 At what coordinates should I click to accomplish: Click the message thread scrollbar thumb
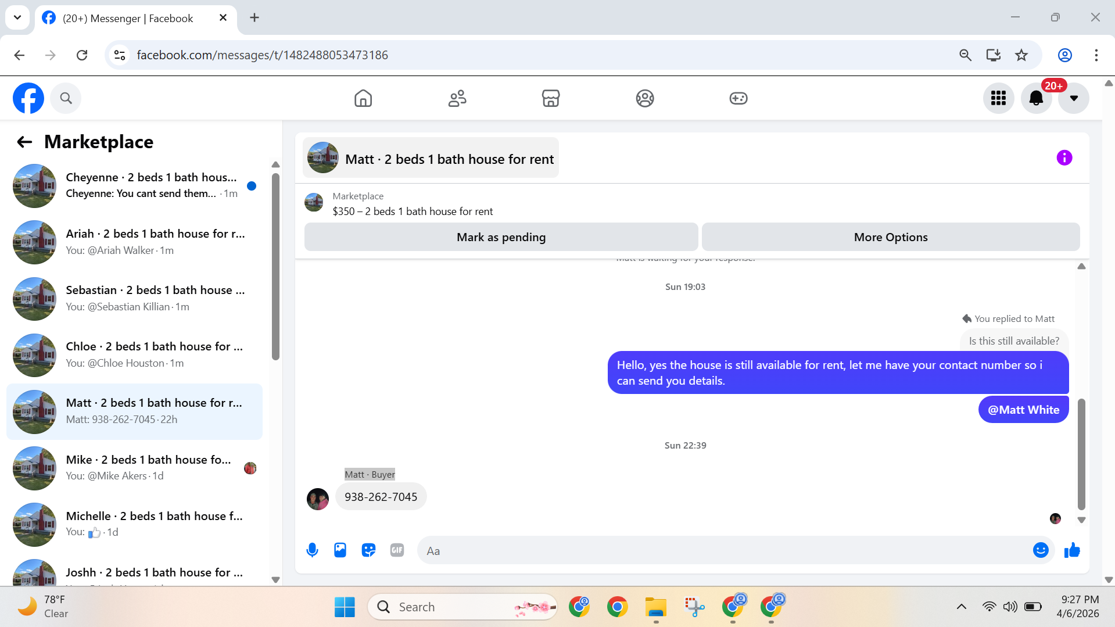(1081, 454)
